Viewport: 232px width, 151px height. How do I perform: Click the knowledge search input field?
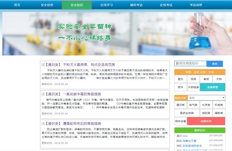click(190, 64)
